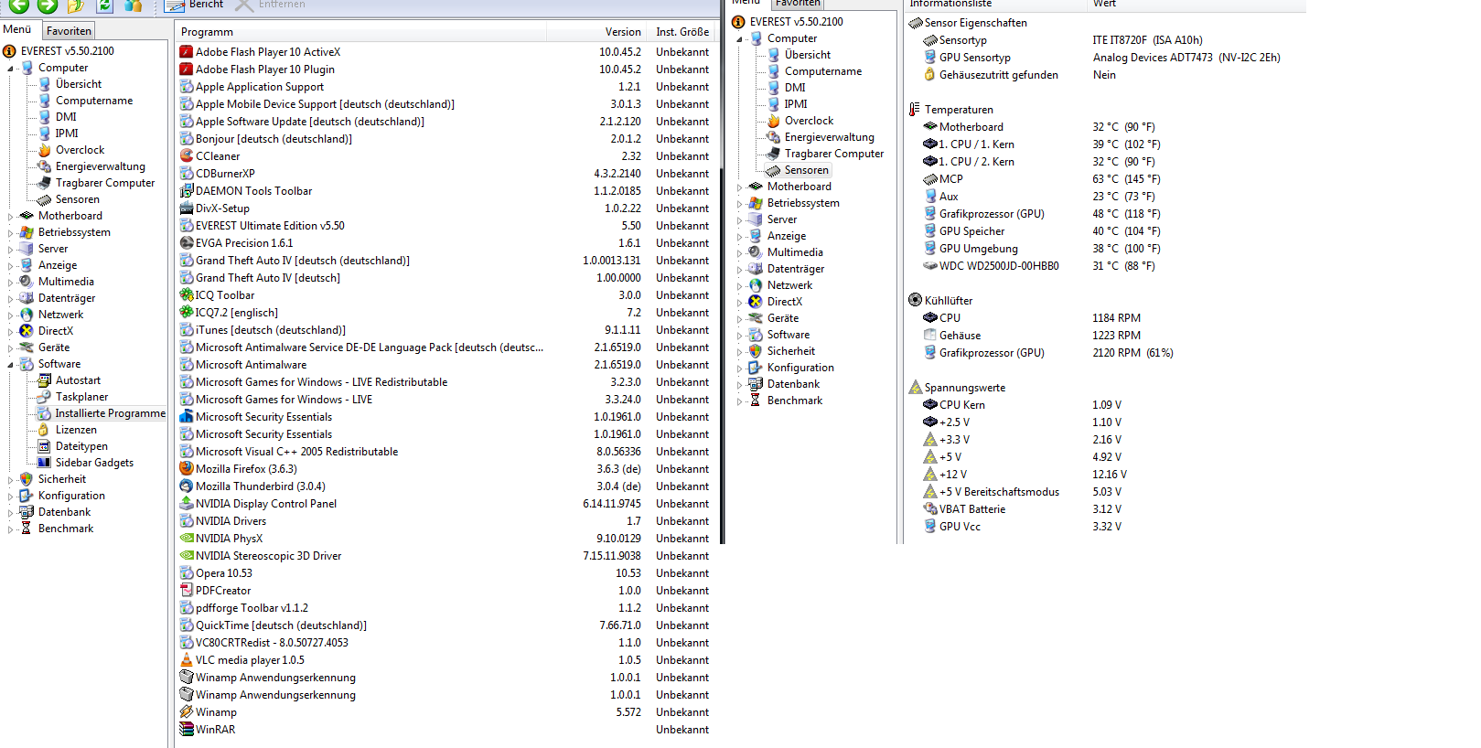The image size is (1481, 748).
Task: Click the Energieverwaltung icon in left tree
Action: (44, 166)
